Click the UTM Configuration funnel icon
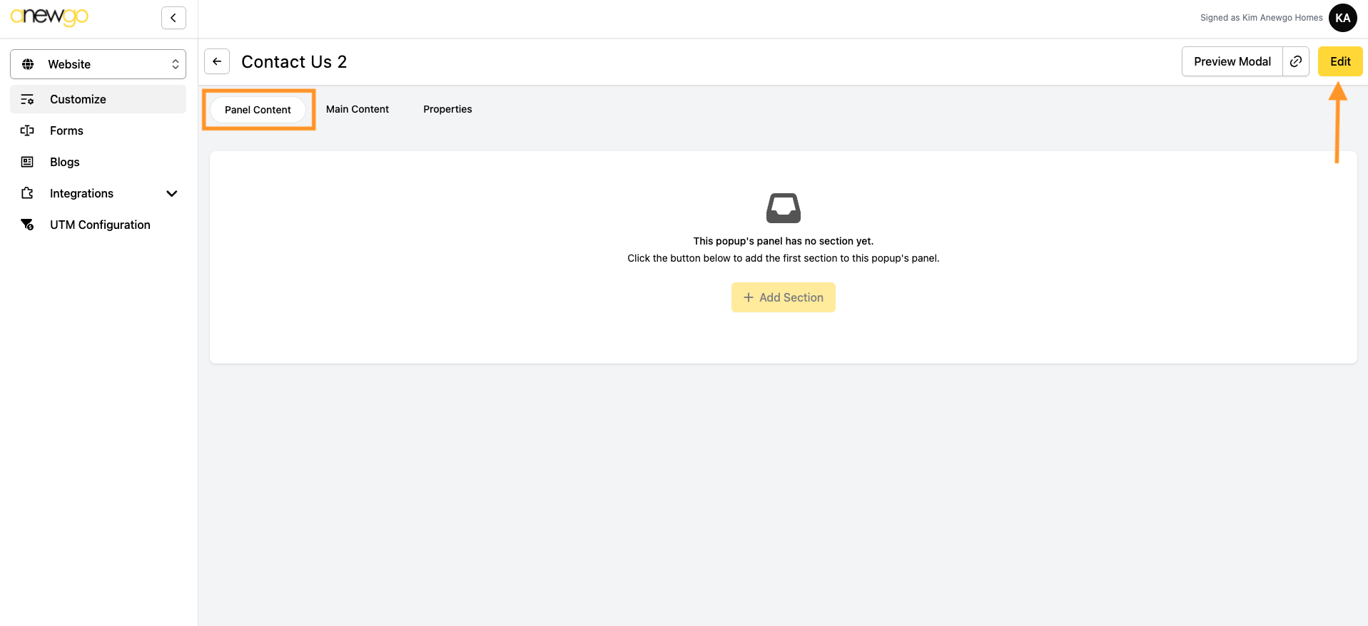This screenshot has width=1368, height=626. pos(27,225)
